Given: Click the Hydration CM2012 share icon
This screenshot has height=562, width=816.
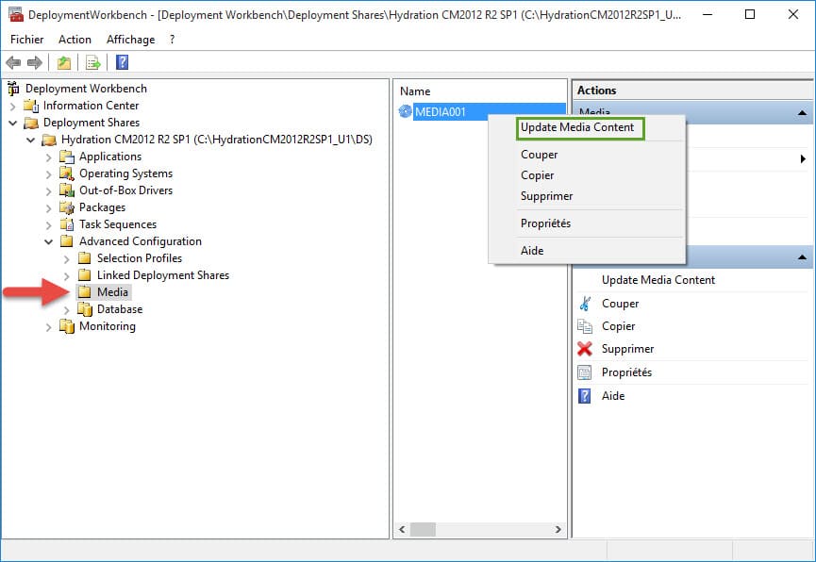Looking at the screenshot, I should point(49,140).
